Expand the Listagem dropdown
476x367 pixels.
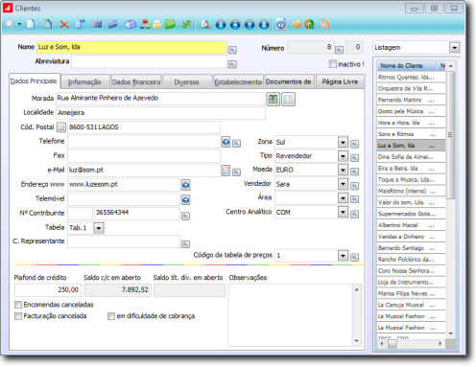pyautogui.click(x=454, y=48)
